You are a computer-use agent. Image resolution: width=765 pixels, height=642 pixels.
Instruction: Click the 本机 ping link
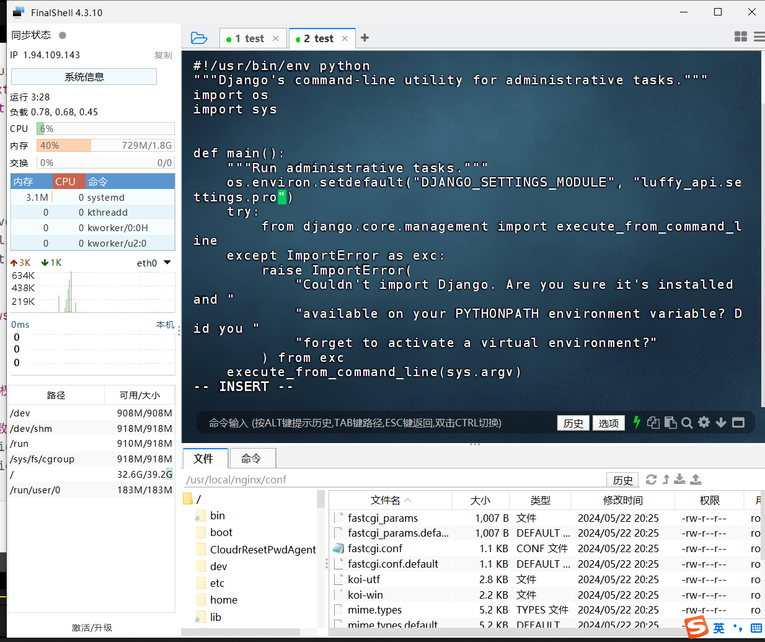165,325
